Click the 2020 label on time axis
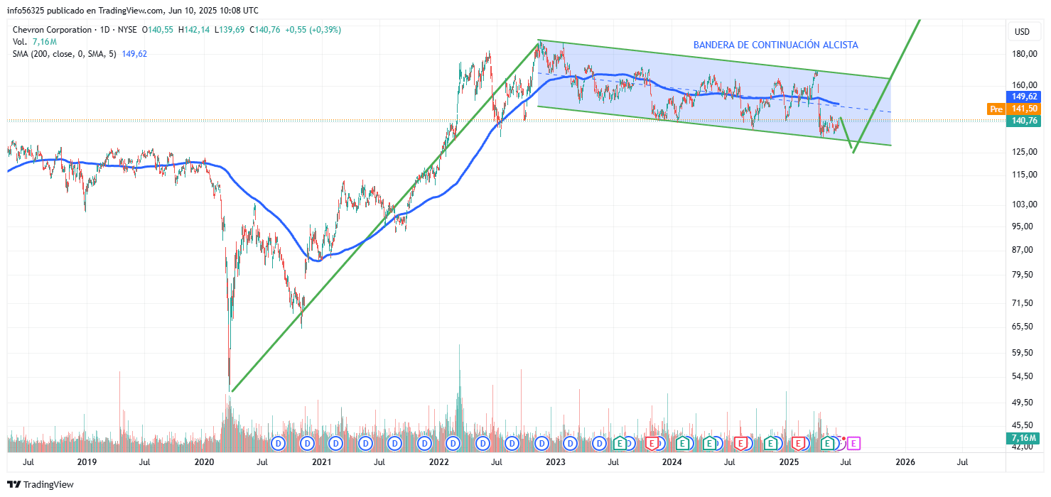 click(x=204, y=462)
